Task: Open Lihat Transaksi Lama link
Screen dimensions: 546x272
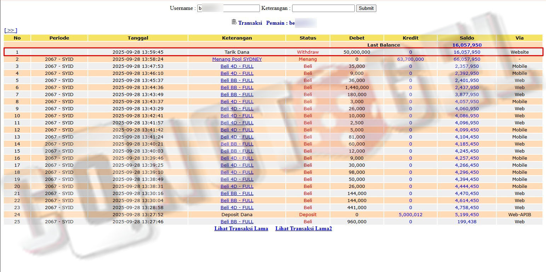Action: (x=241, y=229)
